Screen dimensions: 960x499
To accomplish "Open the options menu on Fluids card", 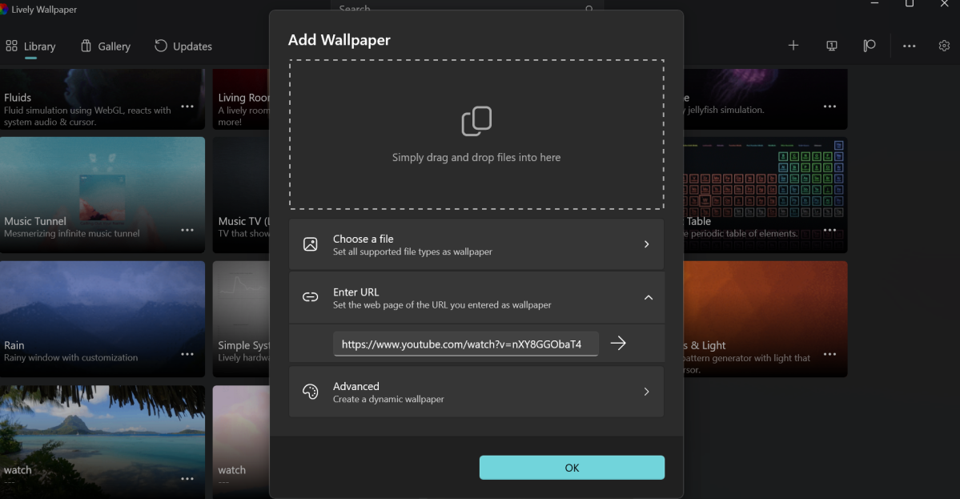I will 187,107.
